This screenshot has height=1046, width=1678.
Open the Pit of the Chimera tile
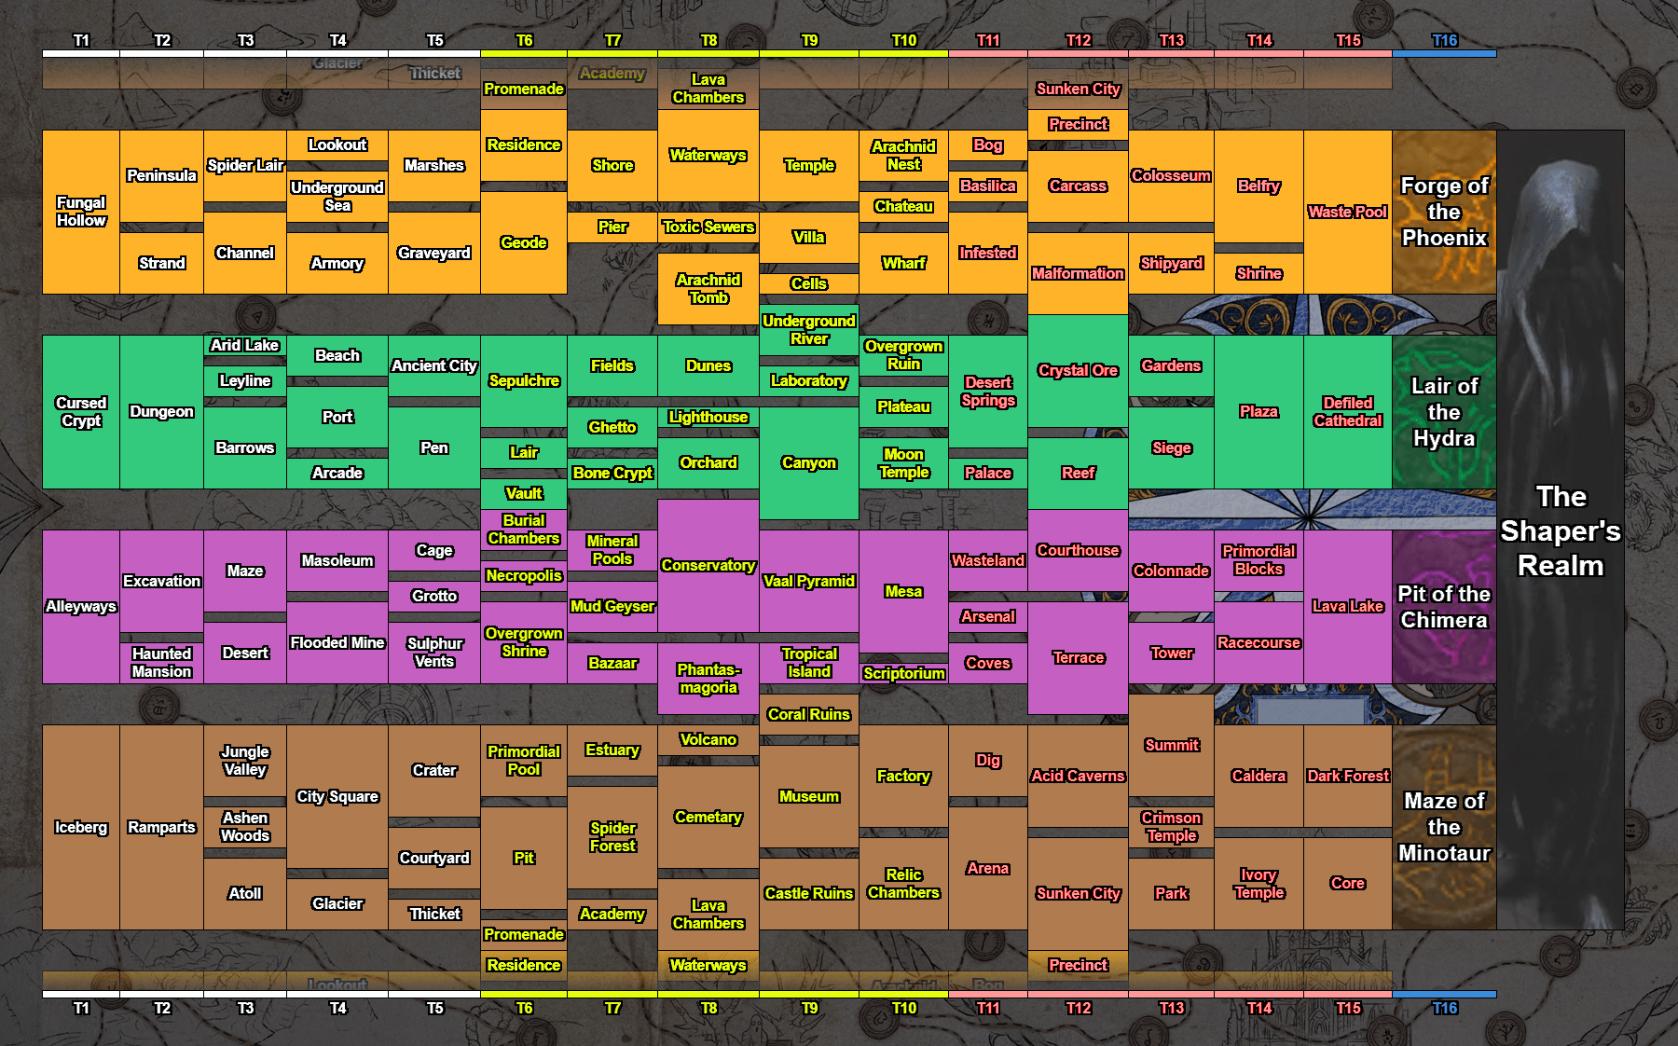point(1444,607)
